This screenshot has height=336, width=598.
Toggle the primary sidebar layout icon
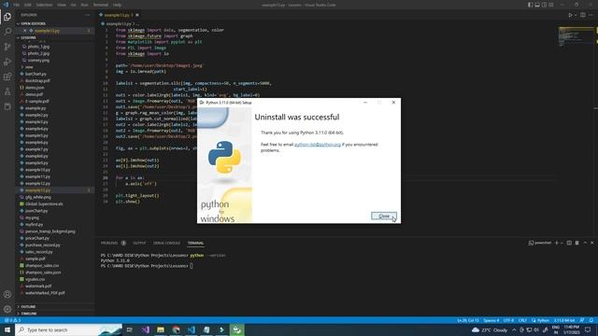tap(530, 5)
